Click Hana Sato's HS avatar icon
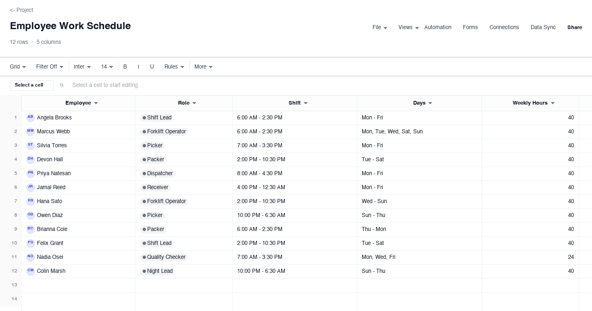592x311 pixels. pos(30,201)
